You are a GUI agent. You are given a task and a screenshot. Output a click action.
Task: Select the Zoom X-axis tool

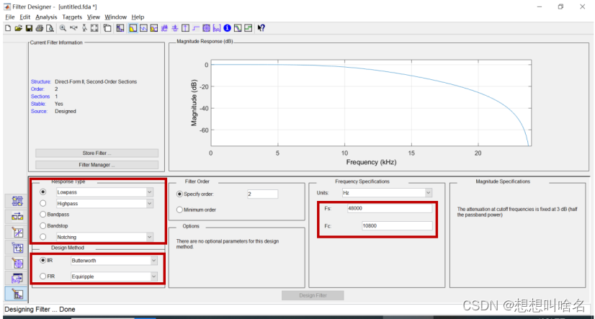(73, 28)
